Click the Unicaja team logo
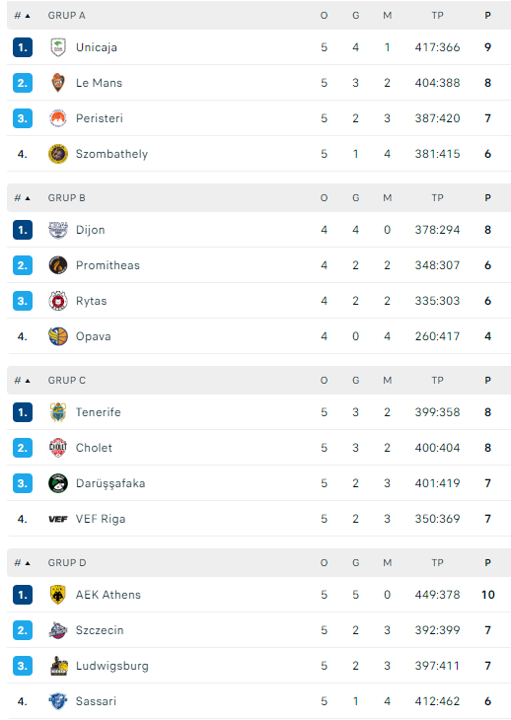511x720 pixels. [x=58, y=47]
